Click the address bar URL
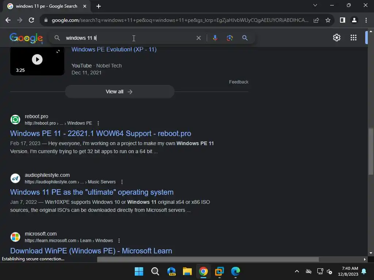Screen dimensions: 374x280 pyautogui.click(x=180, y=20)
